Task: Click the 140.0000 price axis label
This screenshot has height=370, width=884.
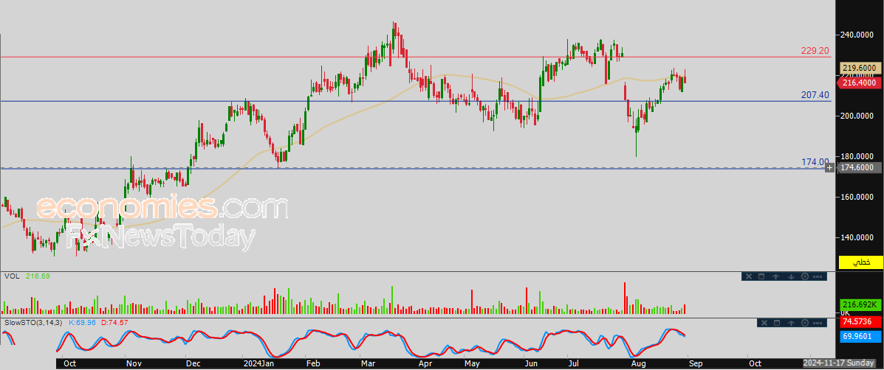Action: 857,237
